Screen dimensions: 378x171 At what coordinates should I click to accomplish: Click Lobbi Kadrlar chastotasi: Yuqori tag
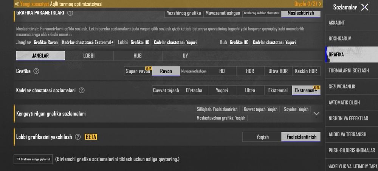175,42
